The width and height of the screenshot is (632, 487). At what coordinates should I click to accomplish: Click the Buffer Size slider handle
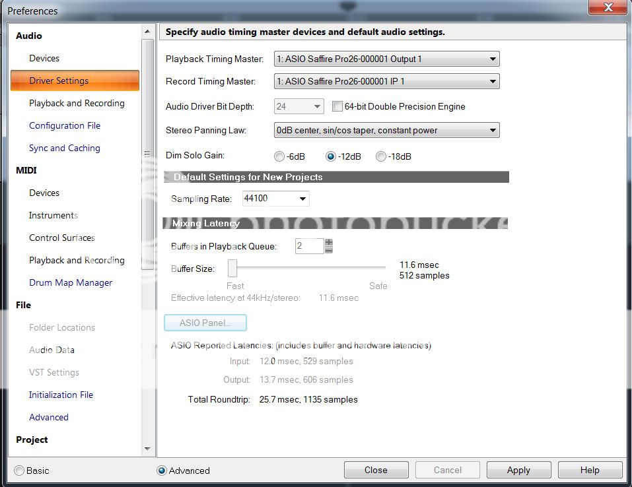click(232, 268)
